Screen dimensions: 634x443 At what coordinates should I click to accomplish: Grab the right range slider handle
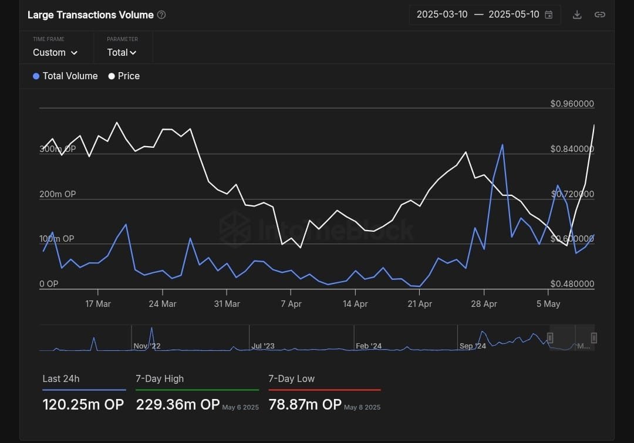tap(594, 338)
